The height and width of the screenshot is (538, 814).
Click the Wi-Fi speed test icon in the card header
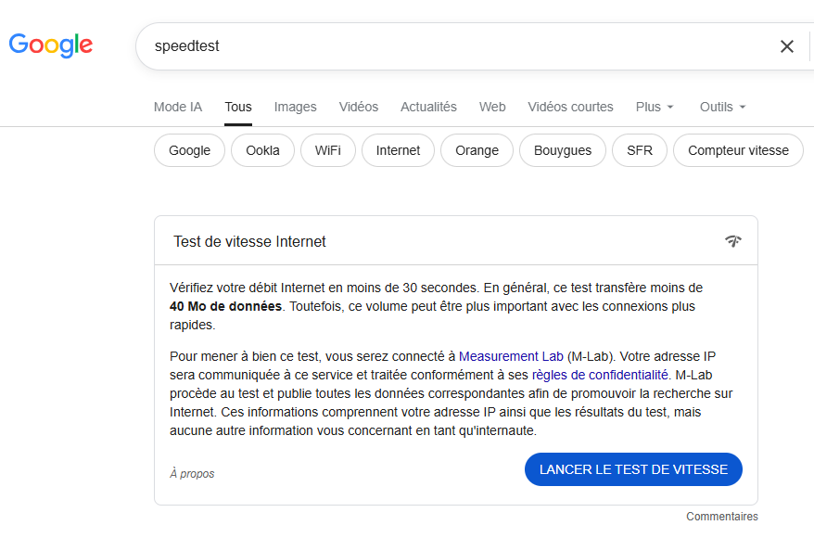pyautogui.click(x=733, y=241)
